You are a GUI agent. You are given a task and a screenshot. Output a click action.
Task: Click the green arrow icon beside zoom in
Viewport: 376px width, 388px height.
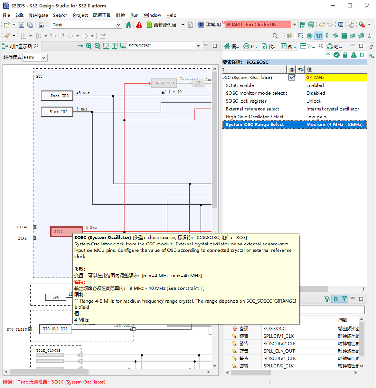point(80,46)
